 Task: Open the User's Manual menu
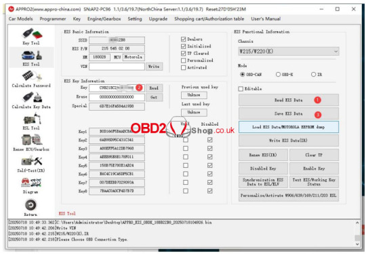pos(266,19)
